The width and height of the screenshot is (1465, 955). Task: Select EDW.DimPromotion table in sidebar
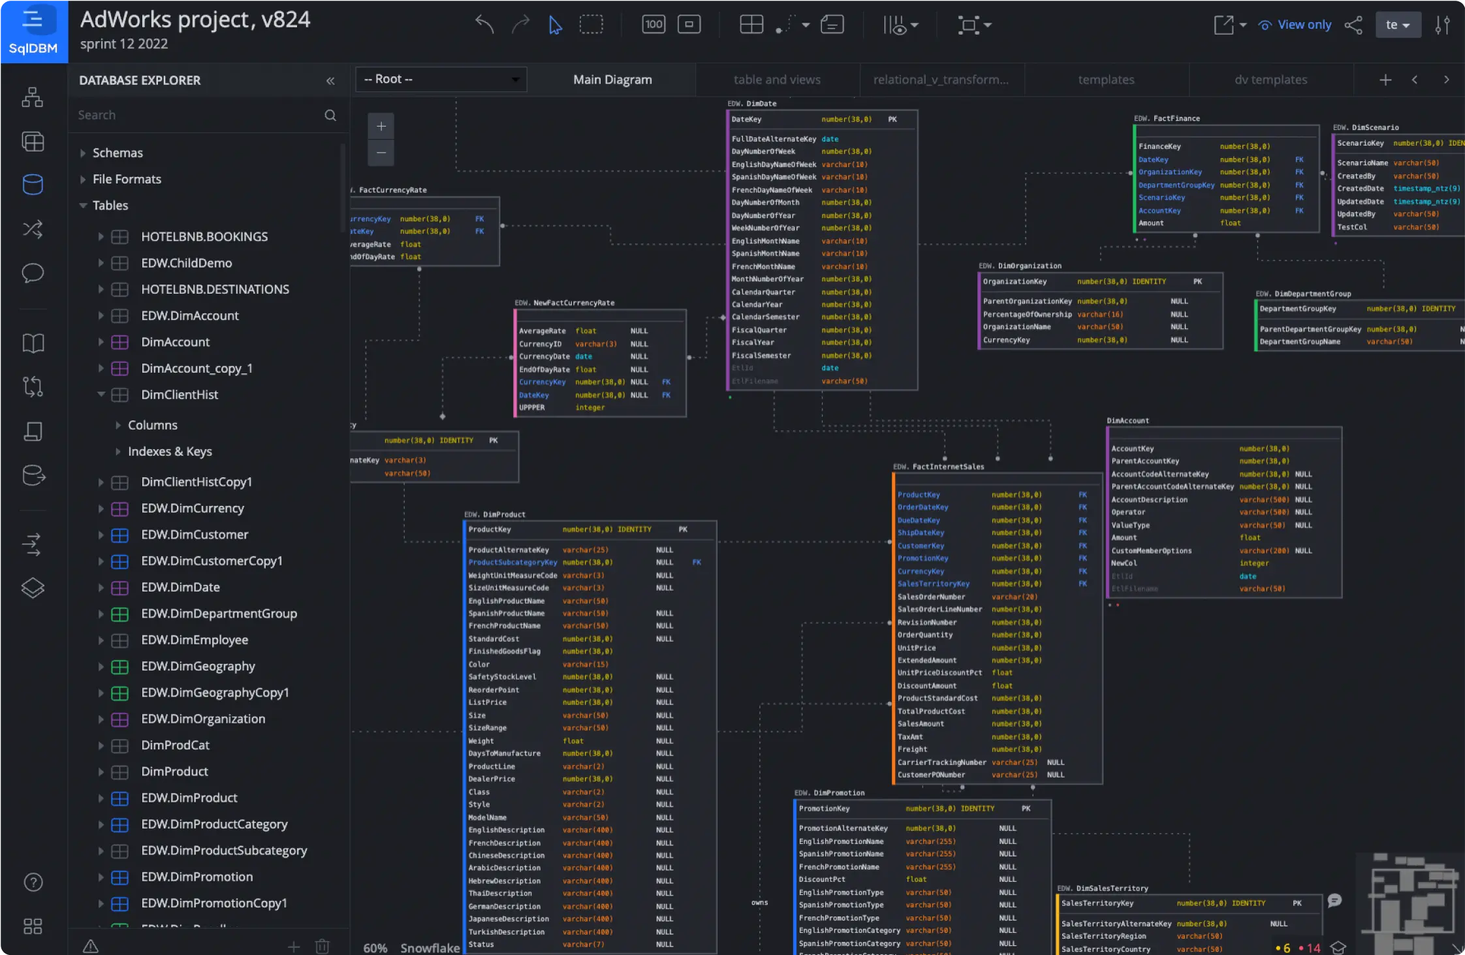tap(195, 876)
